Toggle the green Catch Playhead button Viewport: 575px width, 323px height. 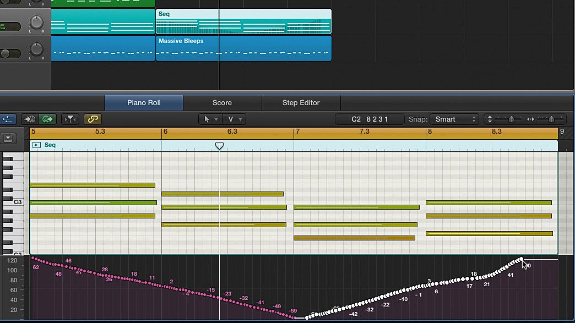click(x=48, y=119)
